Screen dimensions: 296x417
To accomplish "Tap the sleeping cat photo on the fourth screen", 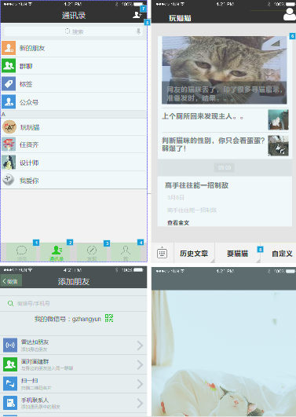I will click(x=224, y=353).
